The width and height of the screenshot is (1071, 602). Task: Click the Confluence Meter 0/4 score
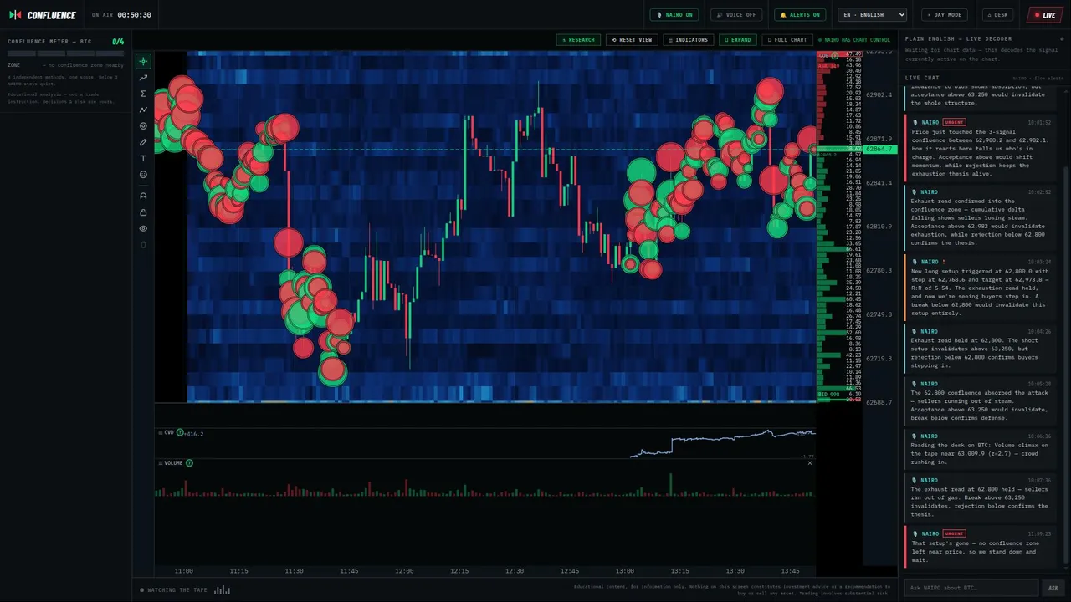pyautogui.click(x=118, y=42)
